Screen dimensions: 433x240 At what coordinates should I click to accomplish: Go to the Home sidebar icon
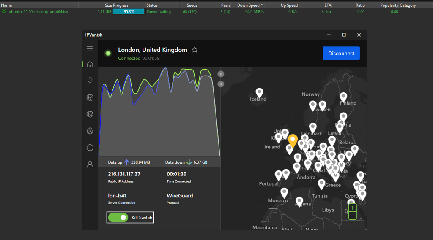90,64
